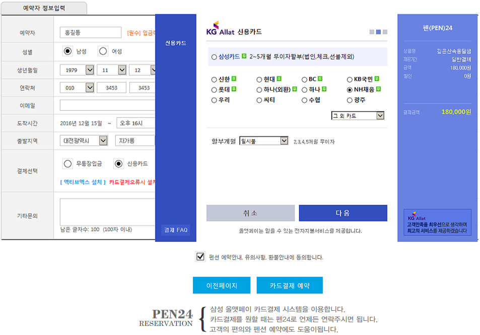The width and height of the screenshot is (480, 335).
Task: Click the KG Allat banner in the blue summary panel
Action: pos(438,222)
